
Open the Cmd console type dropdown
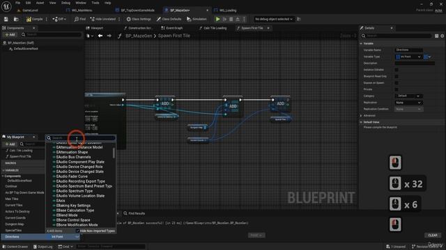click(x=66, y=247)
